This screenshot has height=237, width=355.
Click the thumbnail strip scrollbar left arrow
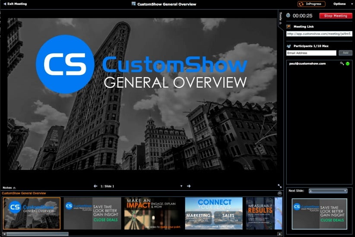click(x=4, y=234)
